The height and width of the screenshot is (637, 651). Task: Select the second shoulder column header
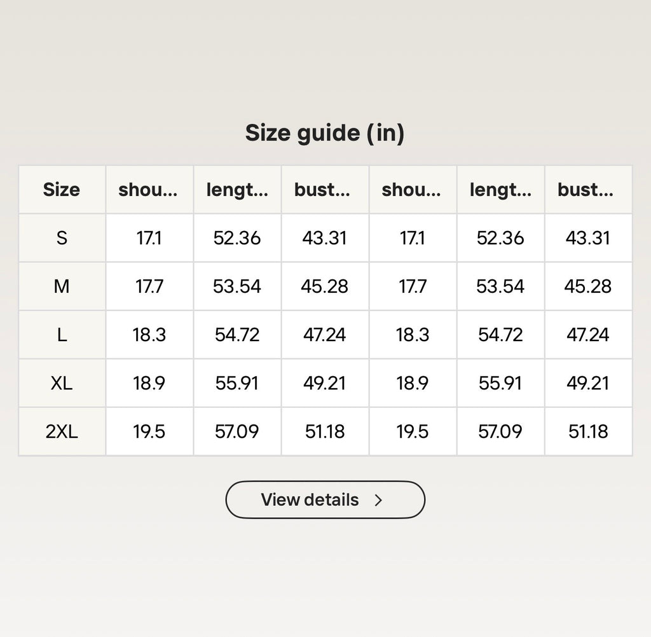click(413, 190)
